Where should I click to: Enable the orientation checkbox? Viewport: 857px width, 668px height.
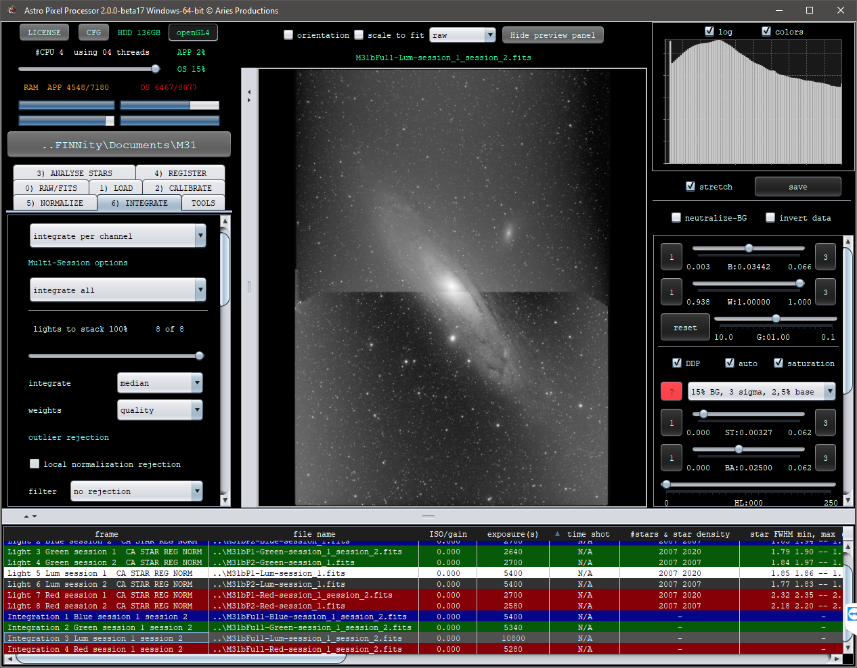click(x=288, y=35)
